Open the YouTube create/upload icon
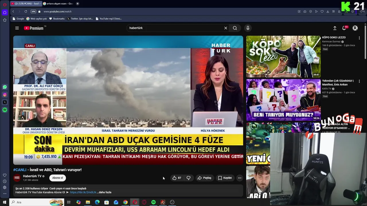This screenshot has width=367, height=206. pyautogui.click(x=335, y=28)
